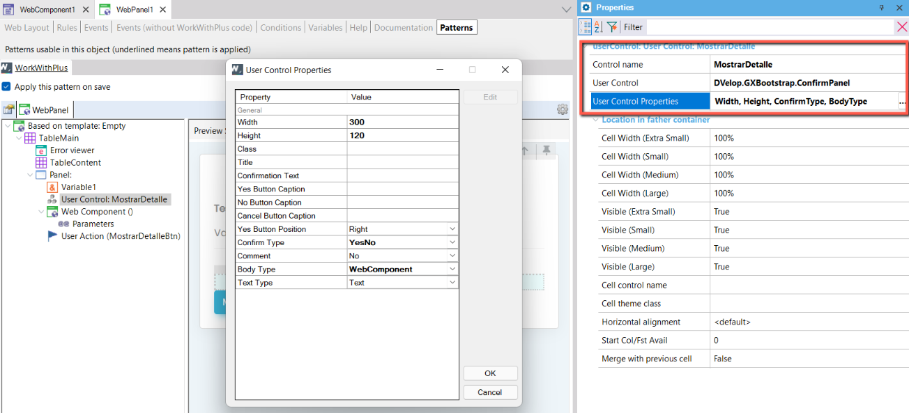Click the Height value 120

pyautogui.click(x=403, y=135)
